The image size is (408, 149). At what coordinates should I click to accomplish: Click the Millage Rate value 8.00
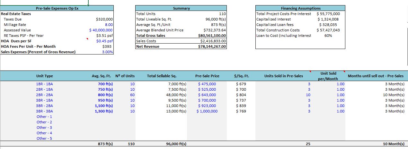(109, 25)
